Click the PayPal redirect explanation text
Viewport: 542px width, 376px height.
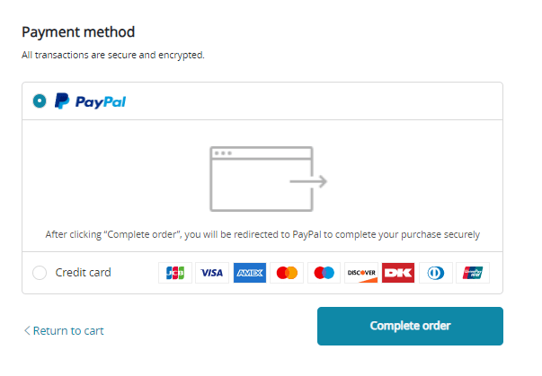point(262,234)
